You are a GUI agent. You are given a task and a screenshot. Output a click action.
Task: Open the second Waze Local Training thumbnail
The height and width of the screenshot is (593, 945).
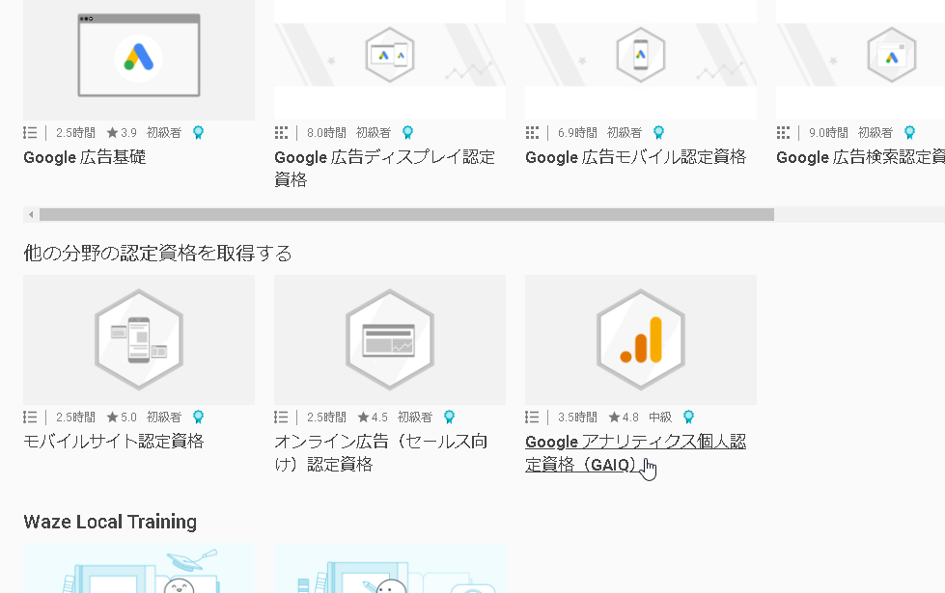(x=389, y=569)
